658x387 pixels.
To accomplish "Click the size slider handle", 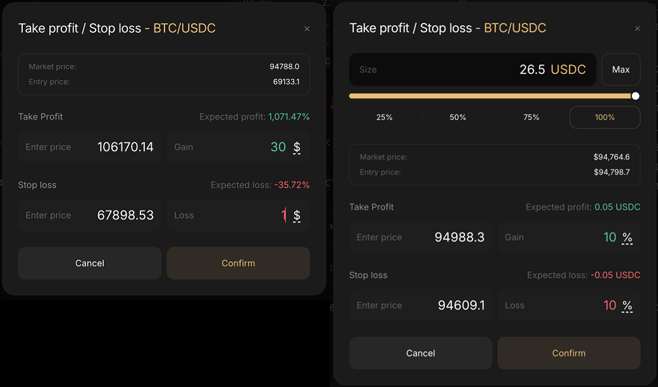I will 635,96.
